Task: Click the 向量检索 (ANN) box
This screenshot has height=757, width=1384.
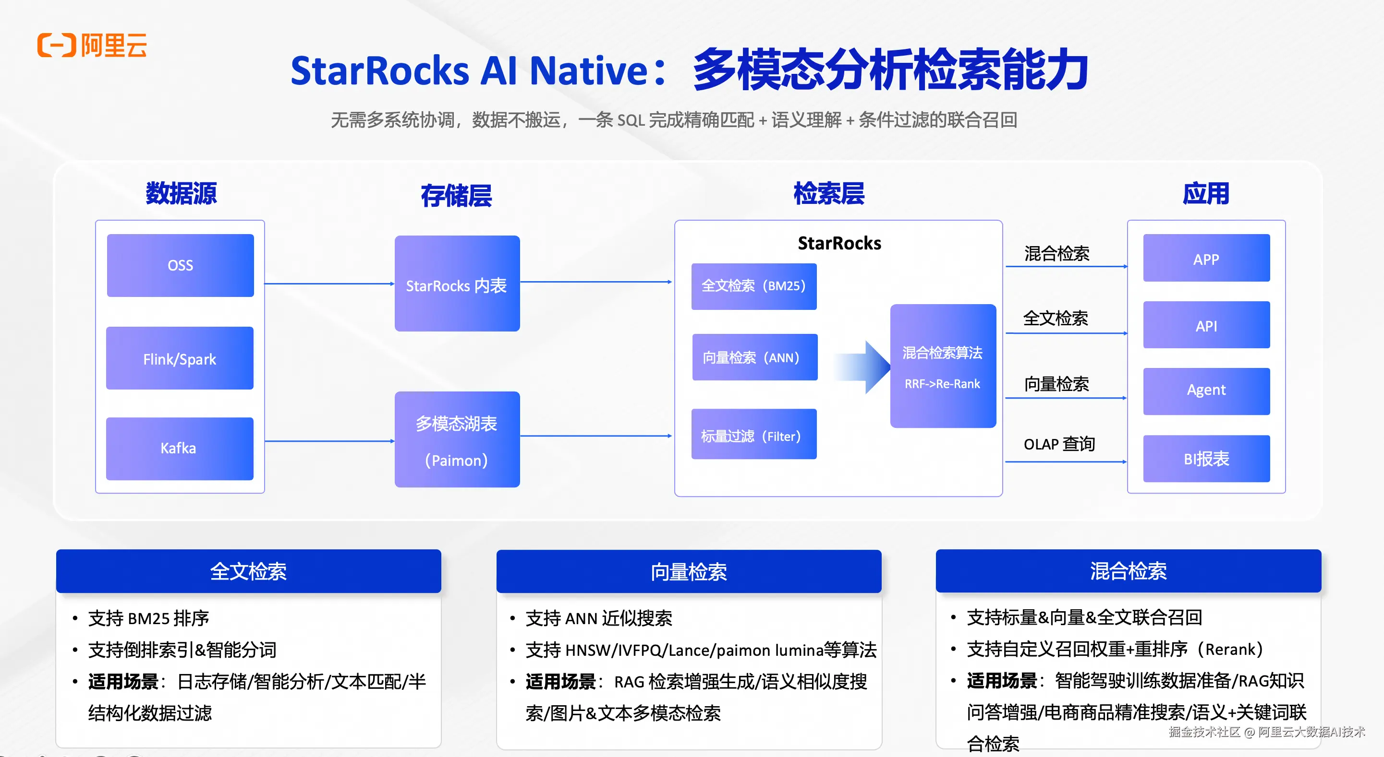Action: pyautogui.click(x=755, y=357)
